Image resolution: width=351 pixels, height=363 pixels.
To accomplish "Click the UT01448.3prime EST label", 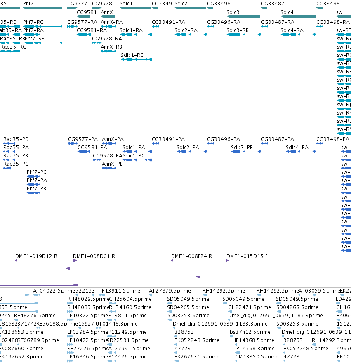I will [117, 324].
